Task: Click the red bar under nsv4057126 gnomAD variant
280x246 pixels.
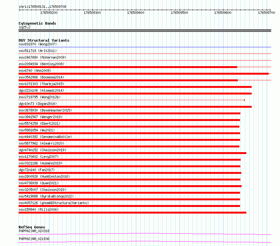Action: (129, 206)
